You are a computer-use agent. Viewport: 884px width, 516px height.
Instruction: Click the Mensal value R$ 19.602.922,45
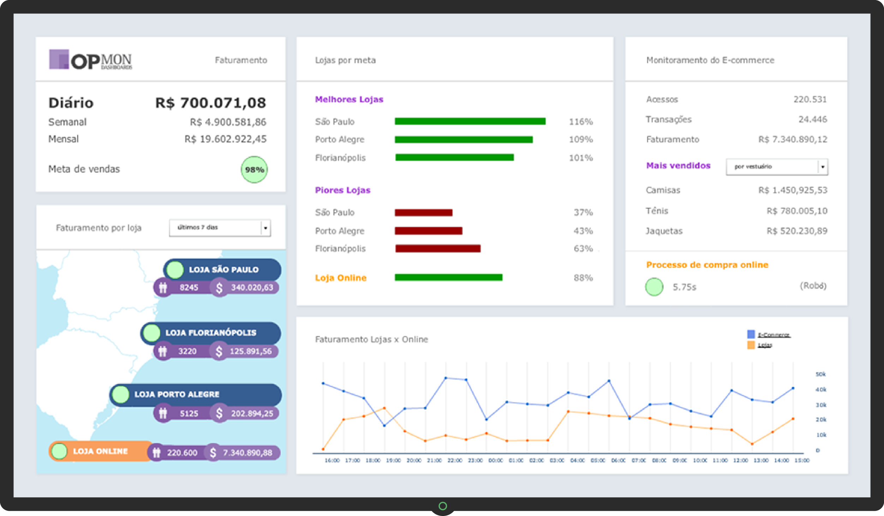pos(226,139)
